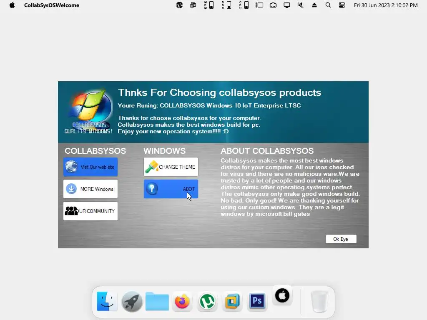Open the Trash in the dock
Screen dimensions: 427x320
319,301
